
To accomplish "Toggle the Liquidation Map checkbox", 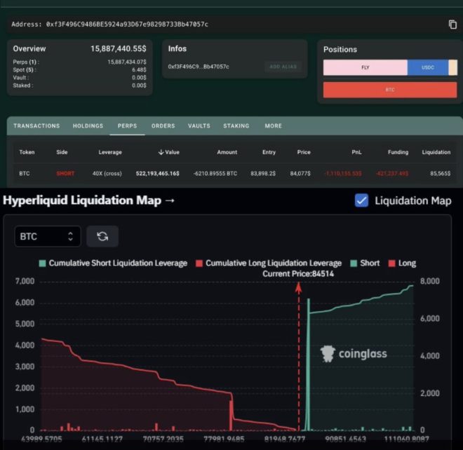I will [x=361, y=200].
